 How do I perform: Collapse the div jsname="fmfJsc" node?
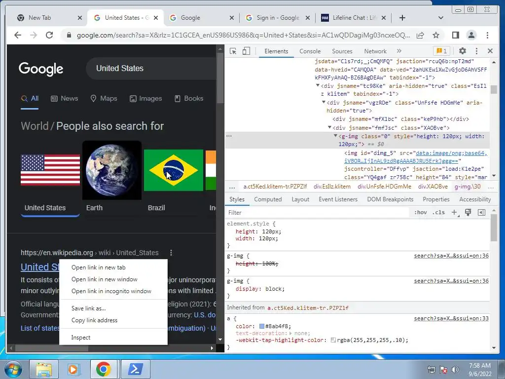pos(329,128)
